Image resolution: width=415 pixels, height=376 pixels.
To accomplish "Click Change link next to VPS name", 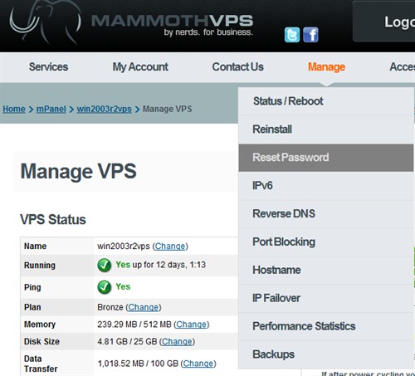I will (170, 246).
